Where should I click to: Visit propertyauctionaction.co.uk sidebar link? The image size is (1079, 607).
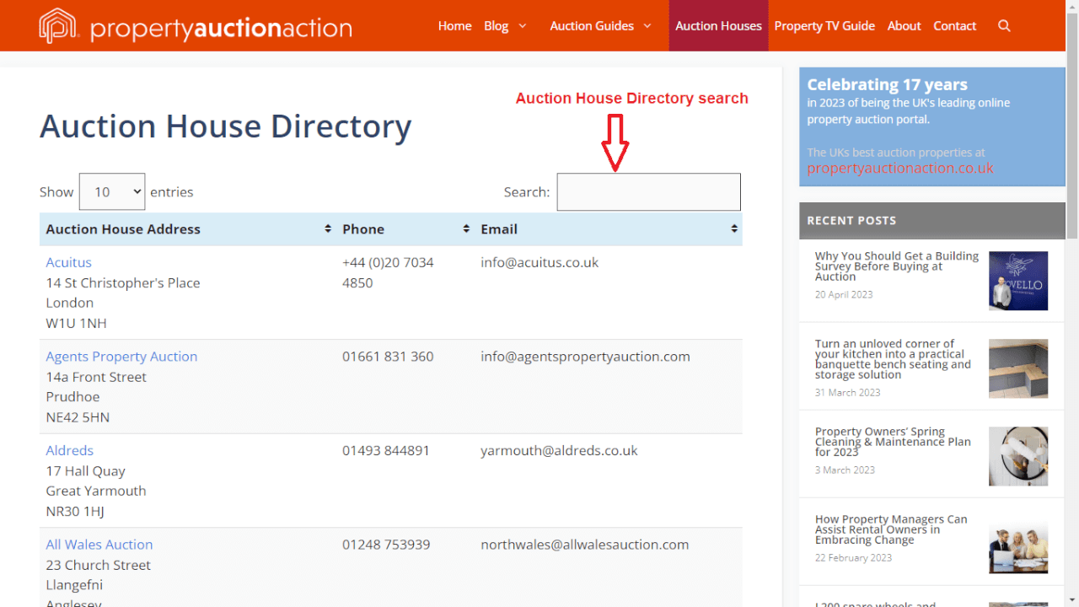point(899,169)
